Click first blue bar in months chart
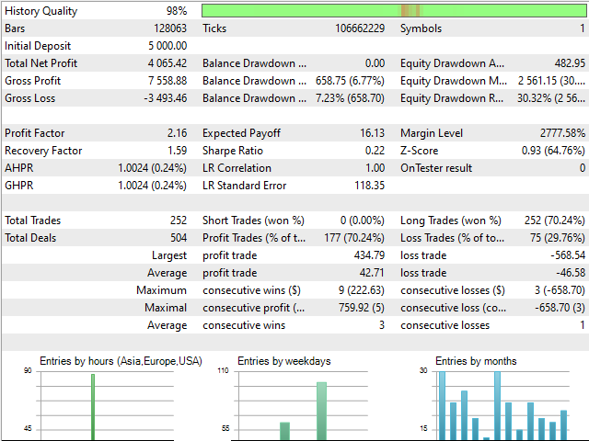 442,405
